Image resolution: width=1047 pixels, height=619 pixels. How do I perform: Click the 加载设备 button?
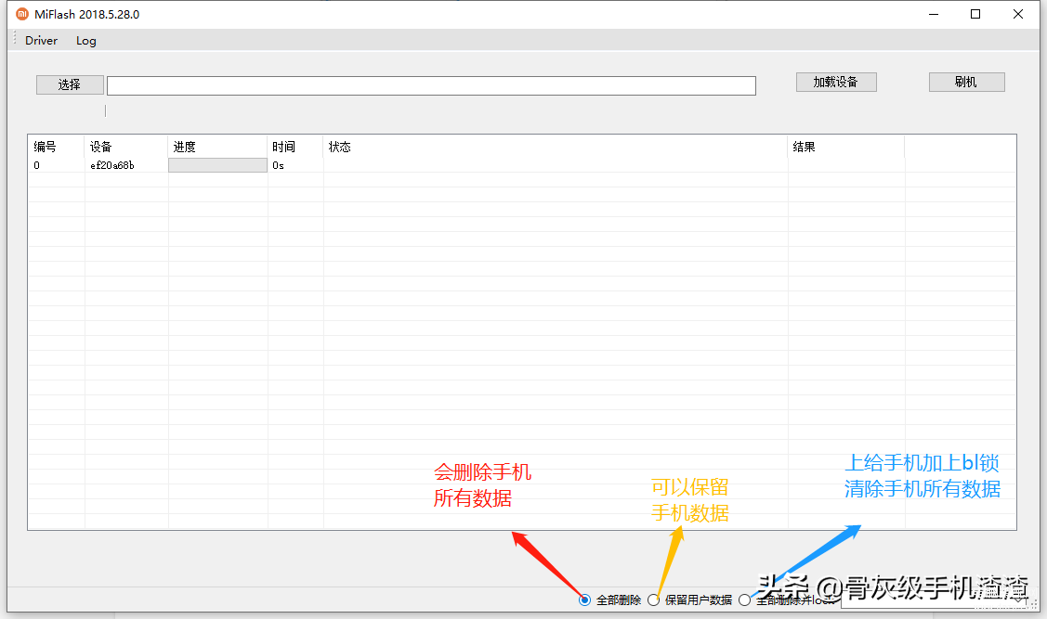pyautogui.click(x=836, y=82)
